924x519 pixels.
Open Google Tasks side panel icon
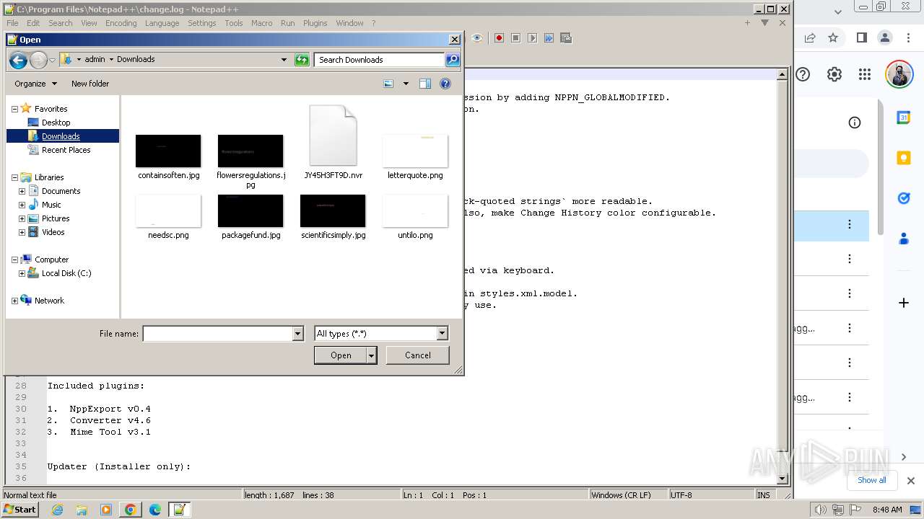click(904, 198)
